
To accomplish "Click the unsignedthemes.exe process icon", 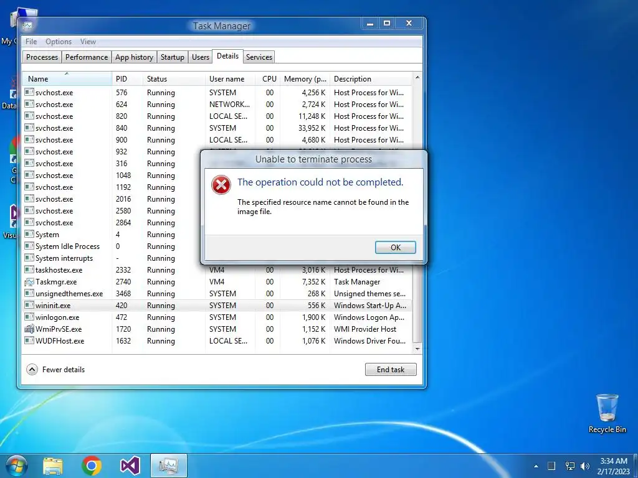I will 29,294.
